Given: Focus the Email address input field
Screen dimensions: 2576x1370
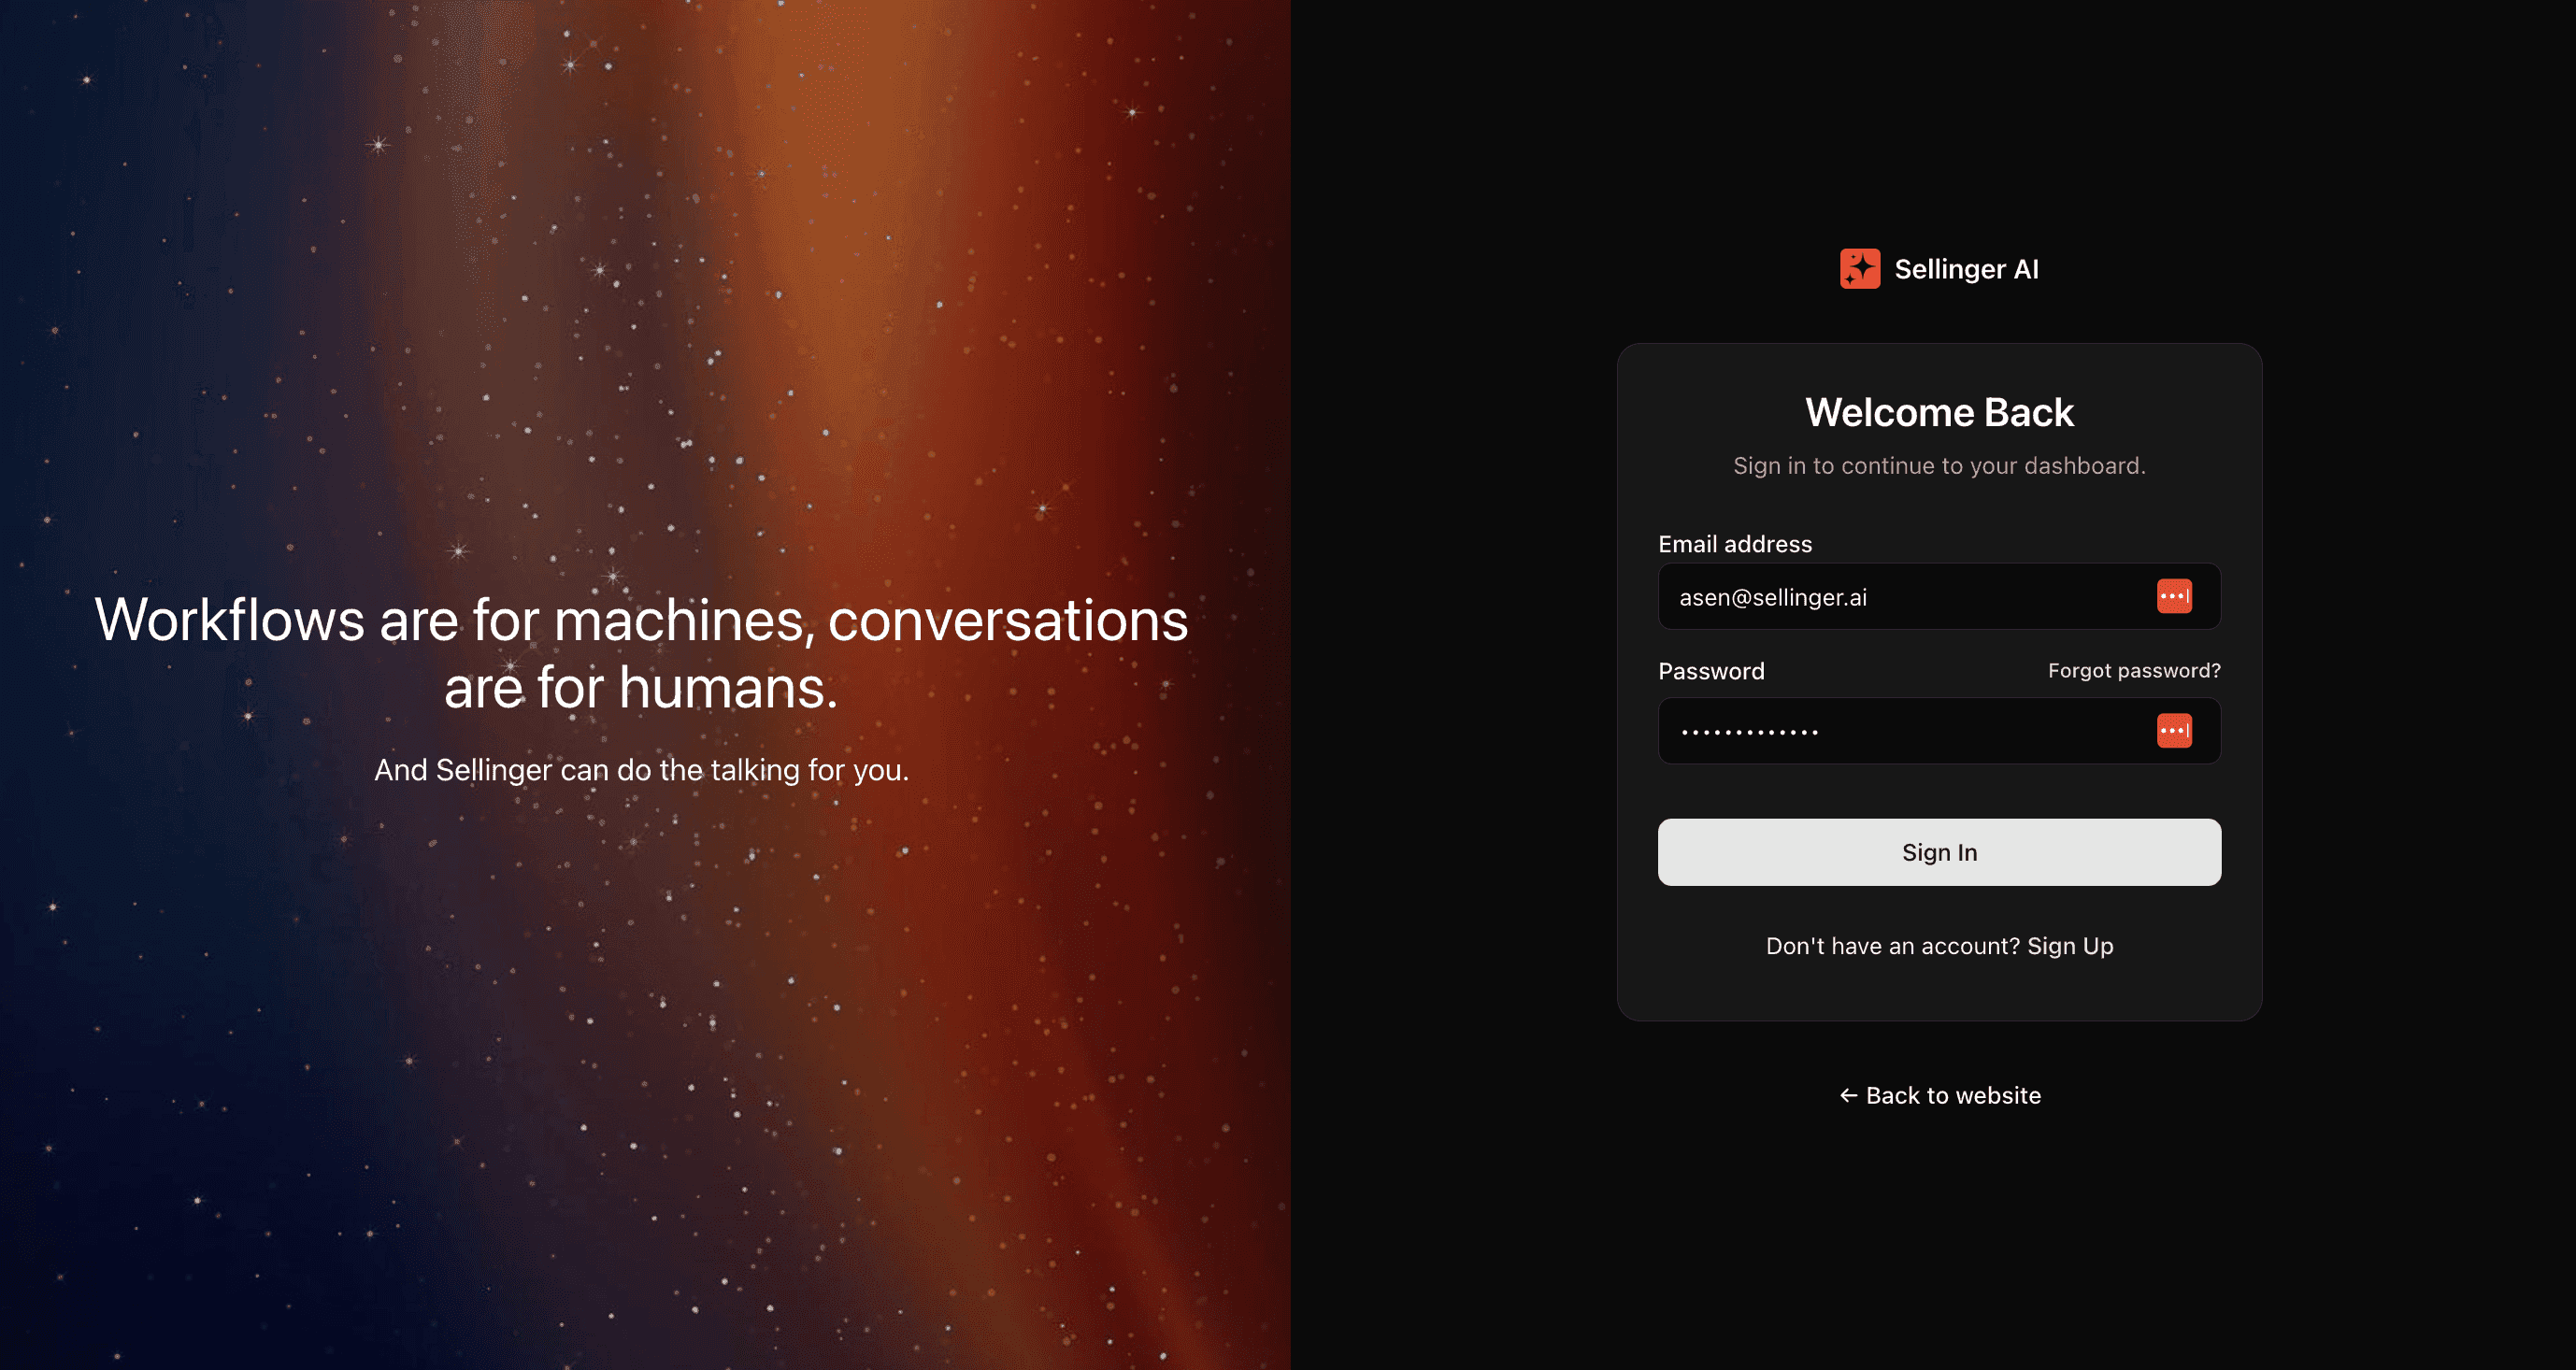Looking at the screenshot, I should [1939, 597].
